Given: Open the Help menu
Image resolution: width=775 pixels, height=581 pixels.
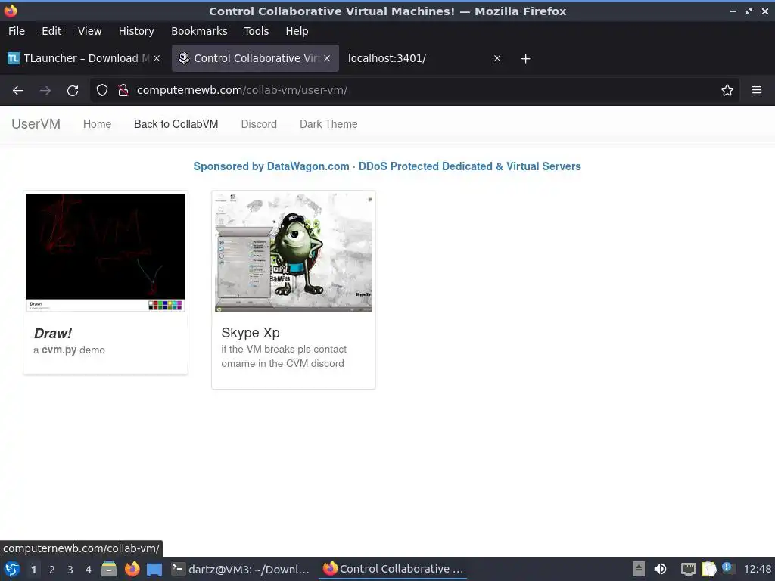Looking at the screenshot, I should coord(297,31).
